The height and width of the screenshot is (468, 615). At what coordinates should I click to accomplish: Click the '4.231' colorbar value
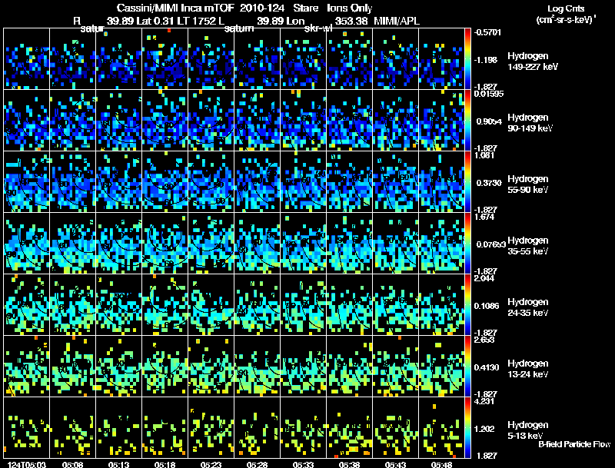coord(484,401)
